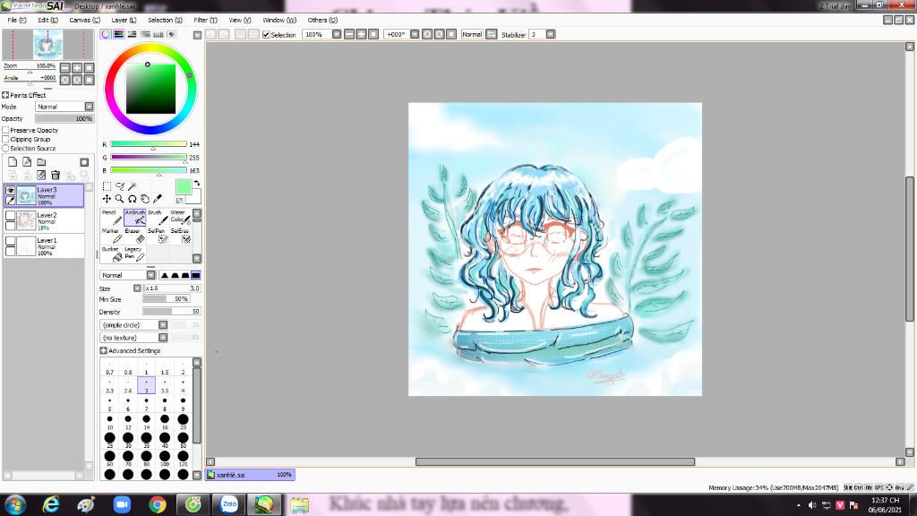Click the navigator zoom-in plus button
Viewport: 917px width, 516px height.
tap(77, 68)
